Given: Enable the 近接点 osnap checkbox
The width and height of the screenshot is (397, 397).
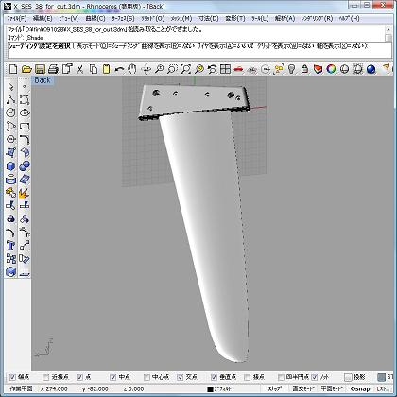Looking at the screenshot, I should coord(46,377).
